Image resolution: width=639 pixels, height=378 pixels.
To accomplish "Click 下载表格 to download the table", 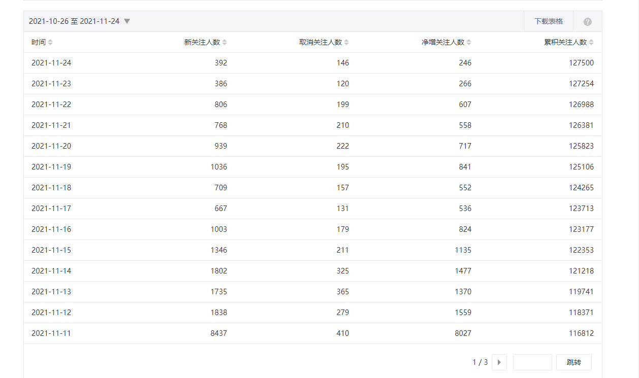I will click(549, 21).
